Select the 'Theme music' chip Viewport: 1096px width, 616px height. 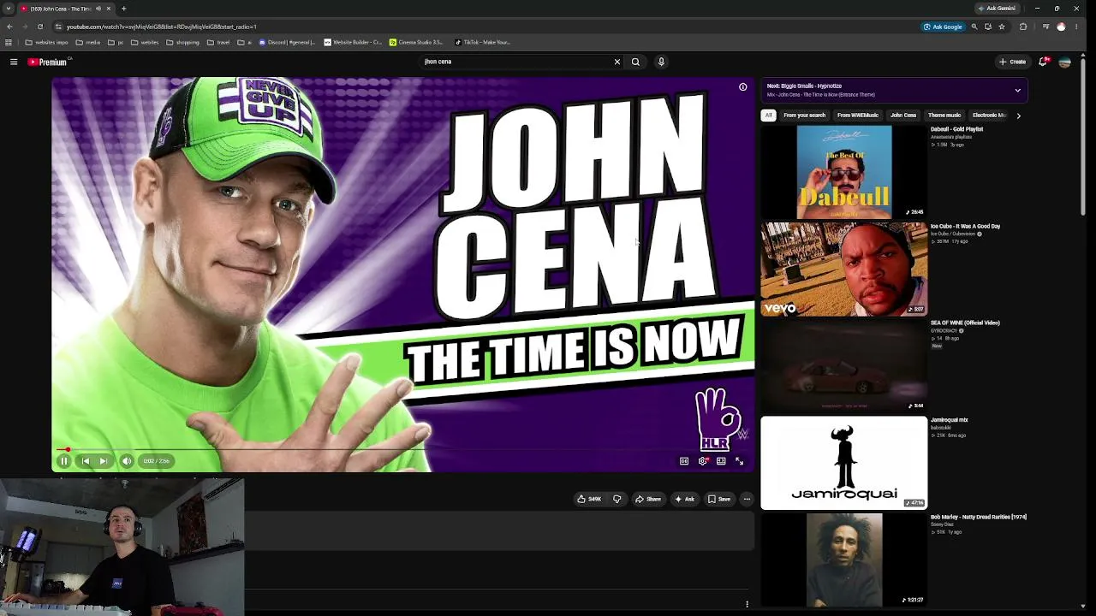click(944, 115)
